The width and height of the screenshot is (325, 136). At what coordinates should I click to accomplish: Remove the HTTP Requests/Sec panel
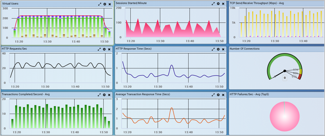coord(109,49)
